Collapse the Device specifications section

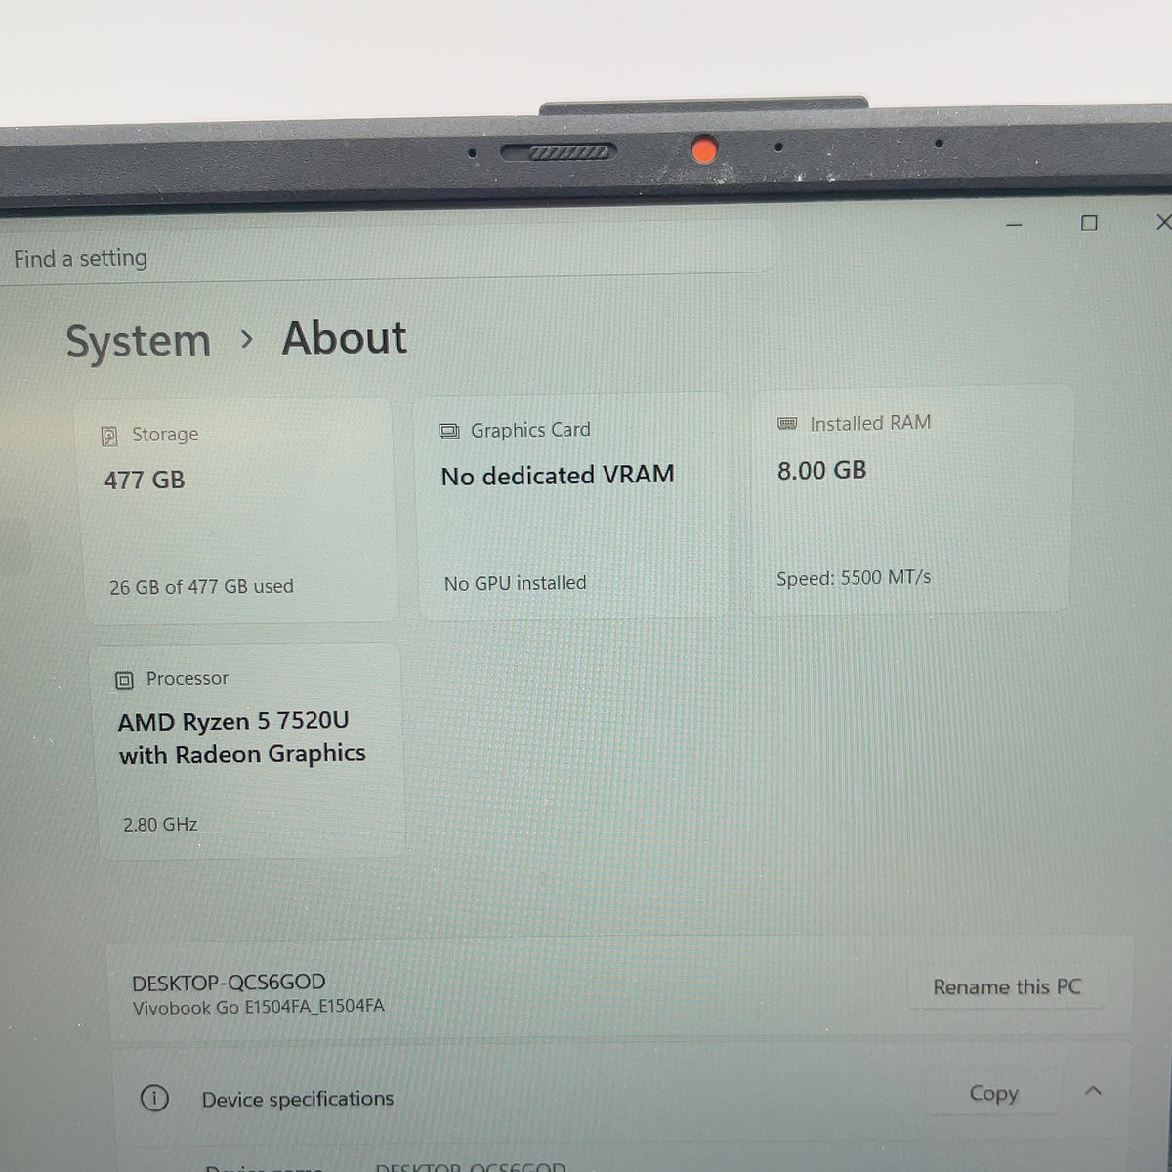tap(1093, 1091)
